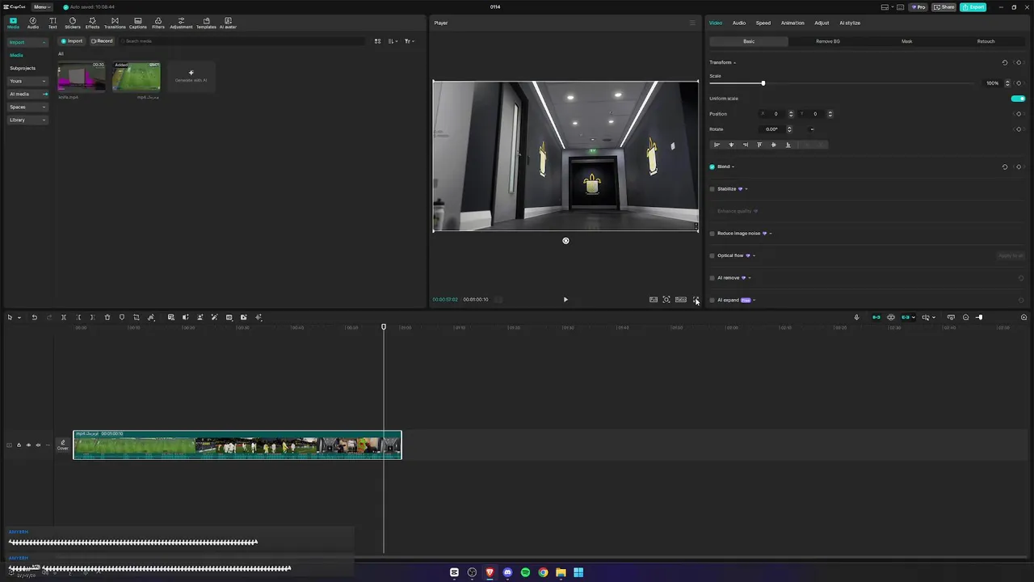This screenshot has width=1034, height=582.
Task: Click the Undo icon in timeline toolbar
Action: [34, 317]
